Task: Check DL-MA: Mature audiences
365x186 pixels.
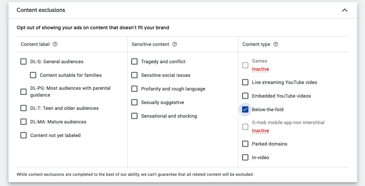Action: tap(23, 122)
